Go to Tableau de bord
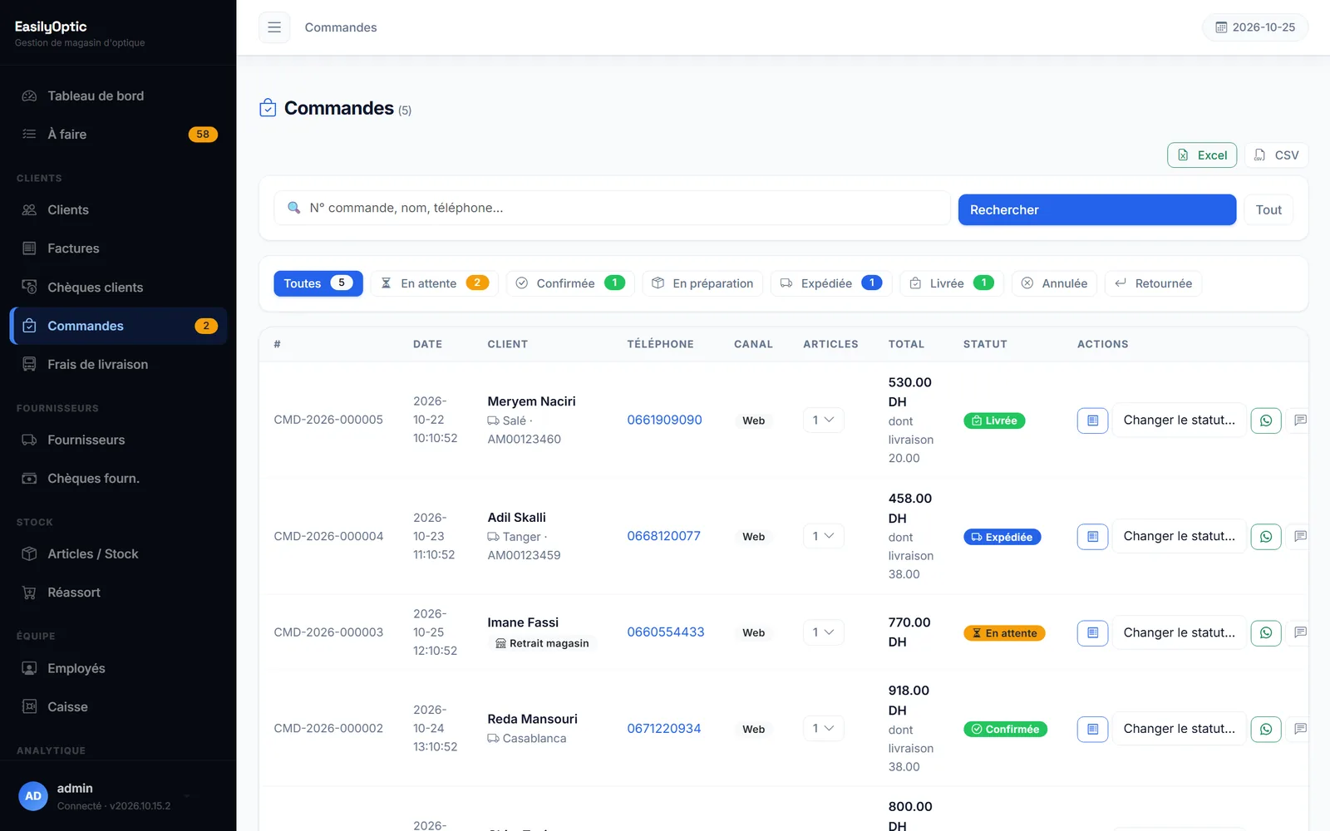Image resolution: width=1330 pixels, height=831 pixels. (118, 96)
